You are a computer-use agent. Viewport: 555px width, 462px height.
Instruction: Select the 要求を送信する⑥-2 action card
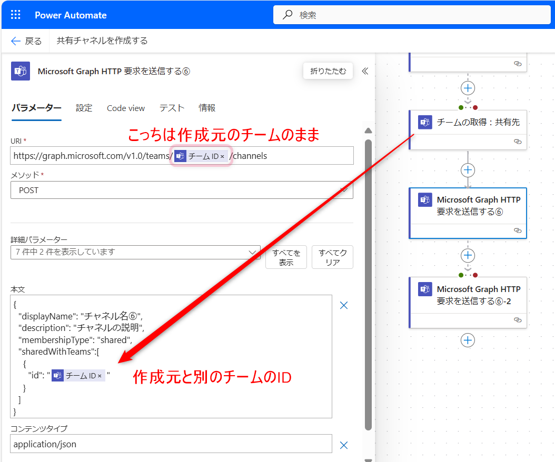pos(468,303)
